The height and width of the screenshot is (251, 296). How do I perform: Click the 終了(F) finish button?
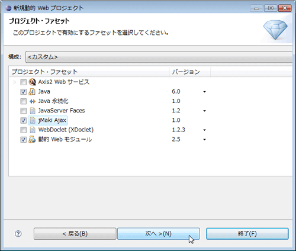tap(247, 234)
